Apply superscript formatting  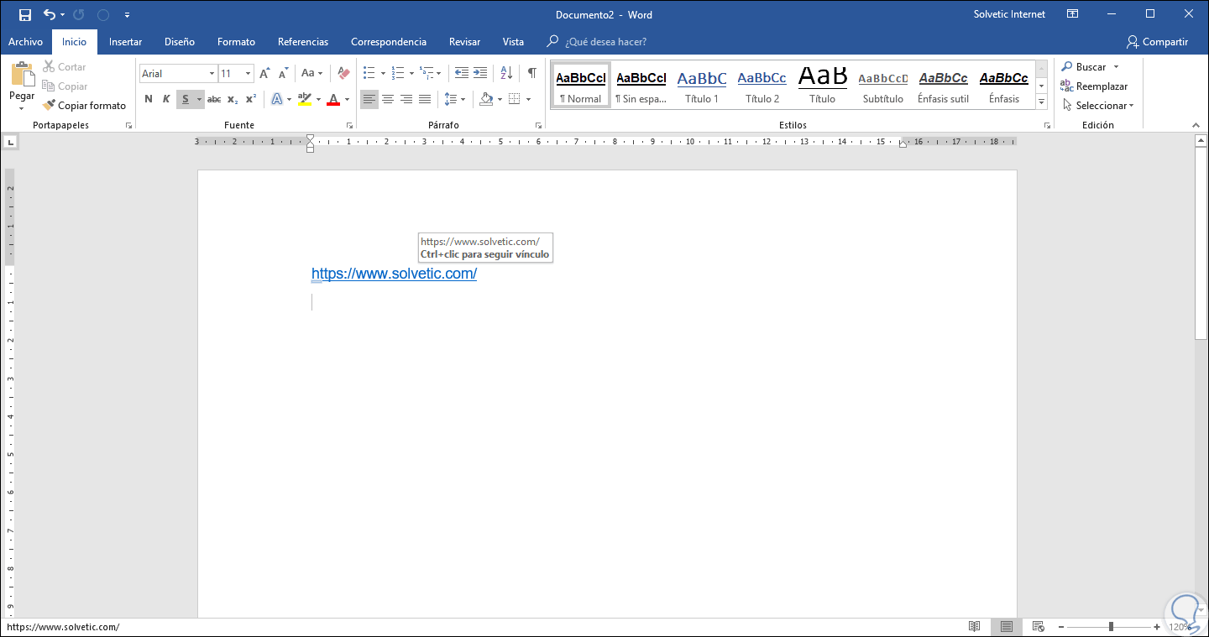click(250, 99)
